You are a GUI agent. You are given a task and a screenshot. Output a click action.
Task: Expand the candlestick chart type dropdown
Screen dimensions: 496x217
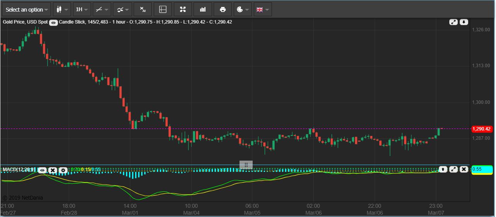(62, 9)
